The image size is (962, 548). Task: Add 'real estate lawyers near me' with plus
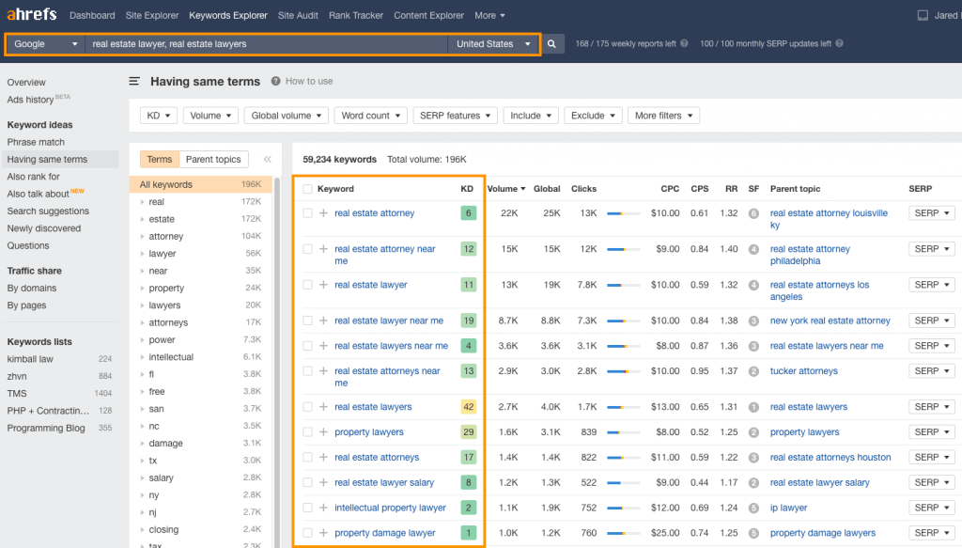point(323,346)
